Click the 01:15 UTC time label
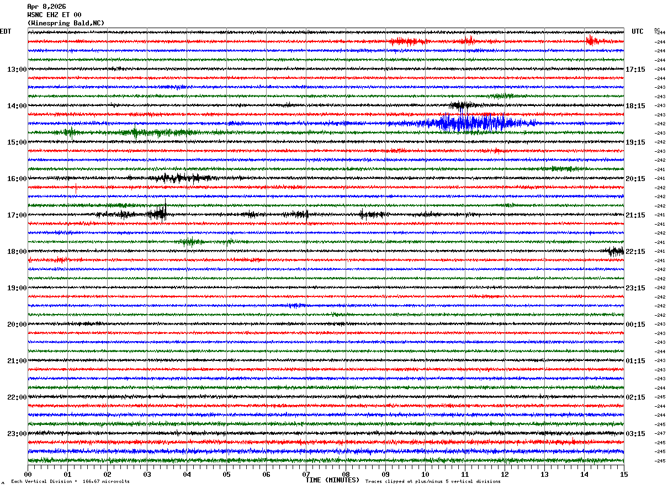 [635, 361]
